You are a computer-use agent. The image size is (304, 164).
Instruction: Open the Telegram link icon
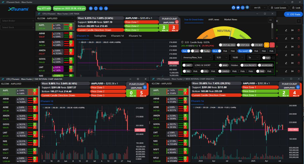[248, 8]
